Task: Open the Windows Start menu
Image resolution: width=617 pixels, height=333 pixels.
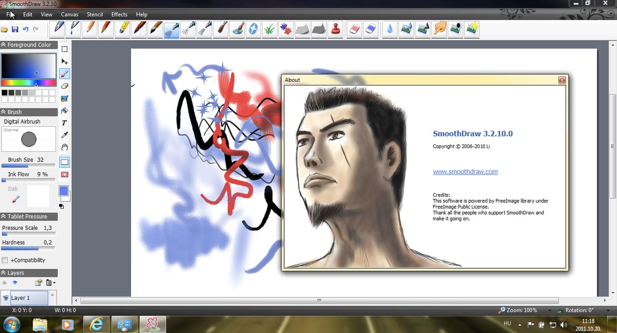Action: [x=12, y=324]
